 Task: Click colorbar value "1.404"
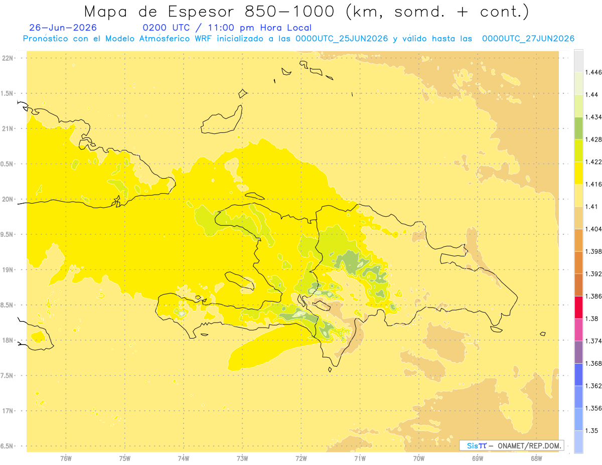[593, 229]
